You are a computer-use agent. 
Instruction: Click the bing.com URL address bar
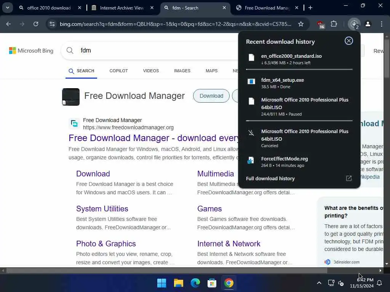pos(175,24)
